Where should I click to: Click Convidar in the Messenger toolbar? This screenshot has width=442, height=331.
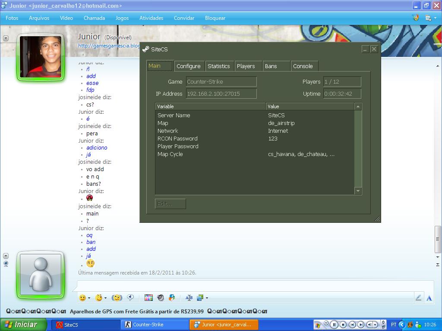click(x=184, y=18)
